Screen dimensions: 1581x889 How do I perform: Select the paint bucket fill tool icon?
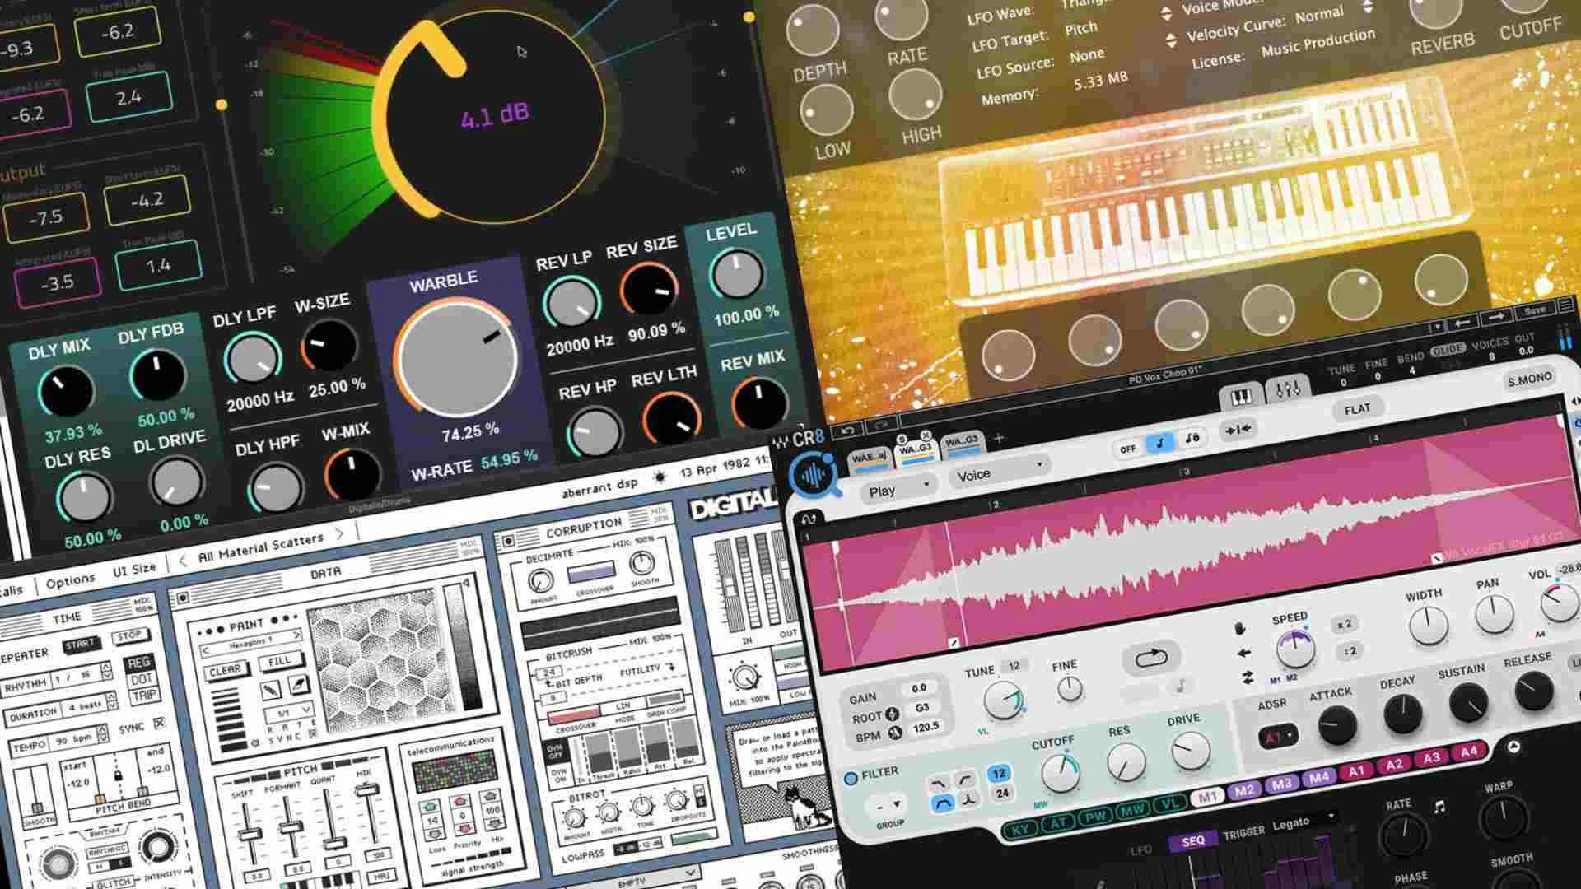click(299, 684)
